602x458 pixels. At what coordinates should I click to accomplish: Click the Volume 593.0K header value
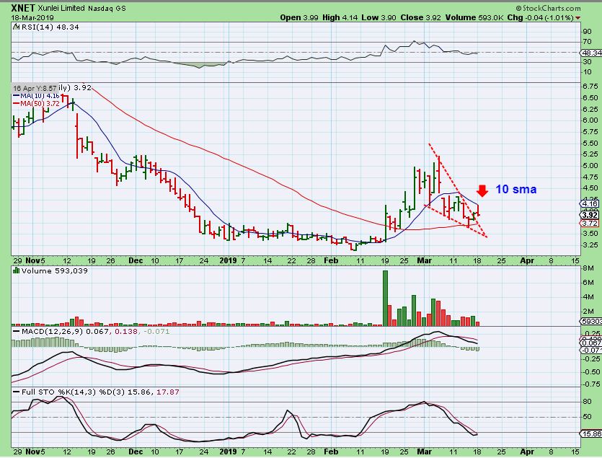[x=474, y=18]
